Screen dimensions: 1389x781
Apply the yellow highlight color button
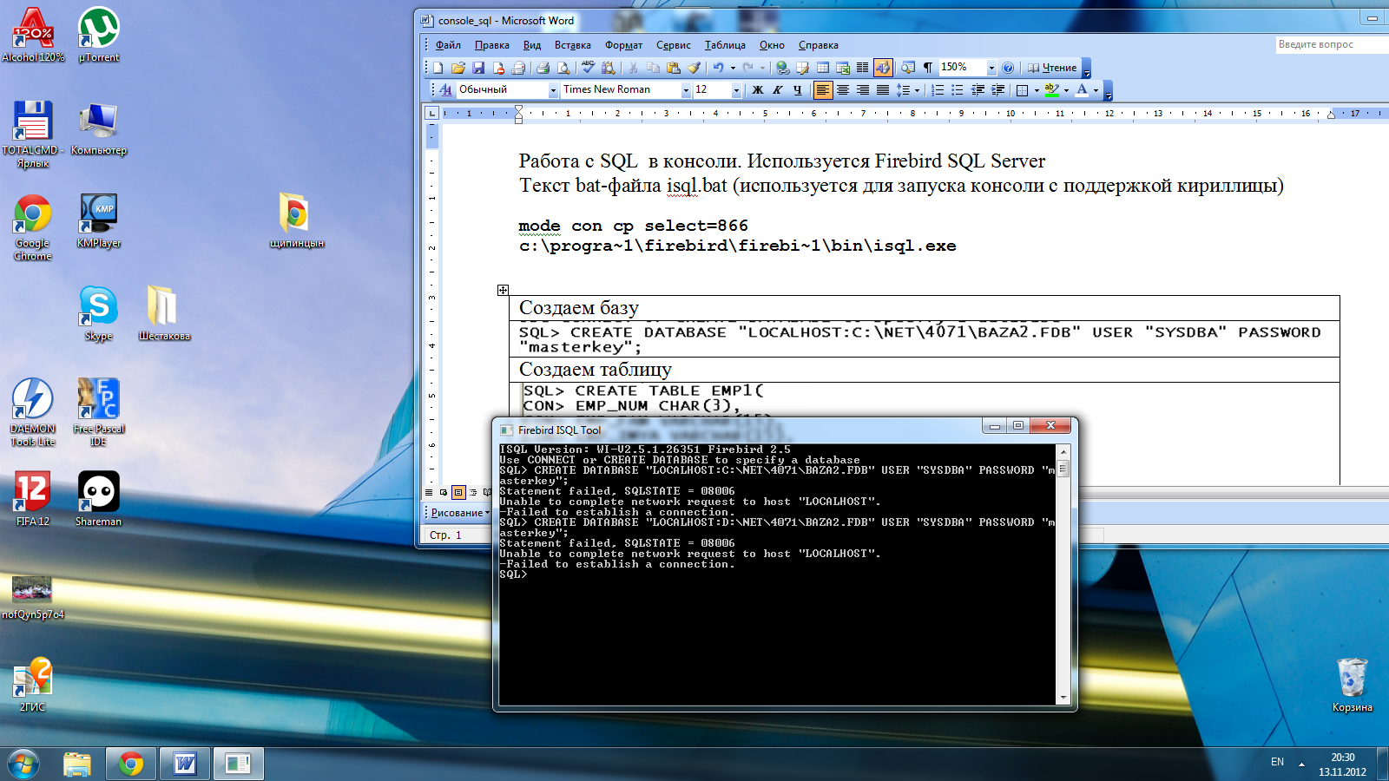[x=1052, y=89]
